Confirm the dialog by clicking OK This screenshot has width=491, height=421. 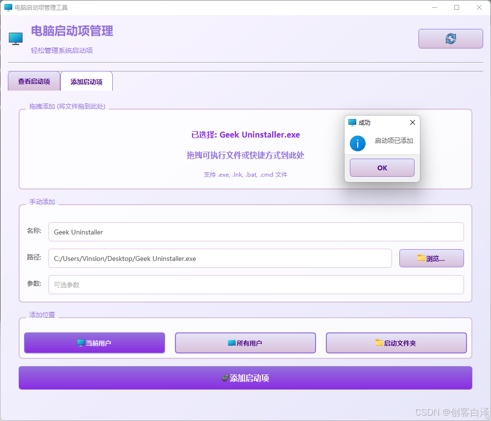click(x=382, y=167)
